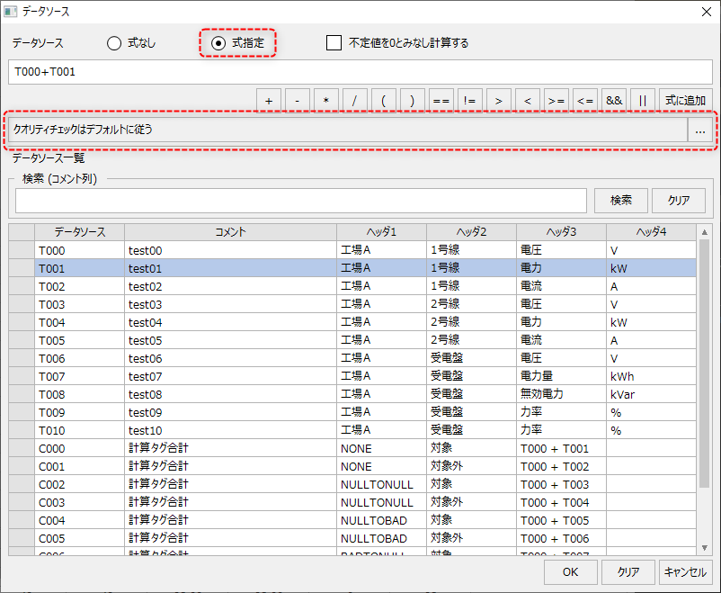721x593 pixels.
Task: Select the 式なし radio button
Action: tap(114, 43)
